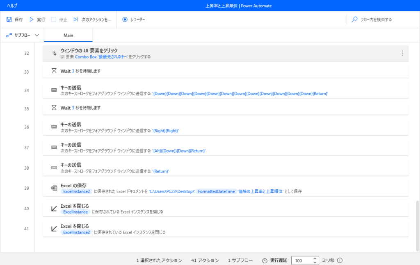Increase run delay with stepper arrow
Image resolution: width=420 pixels, height=265 pixels.
315,258
